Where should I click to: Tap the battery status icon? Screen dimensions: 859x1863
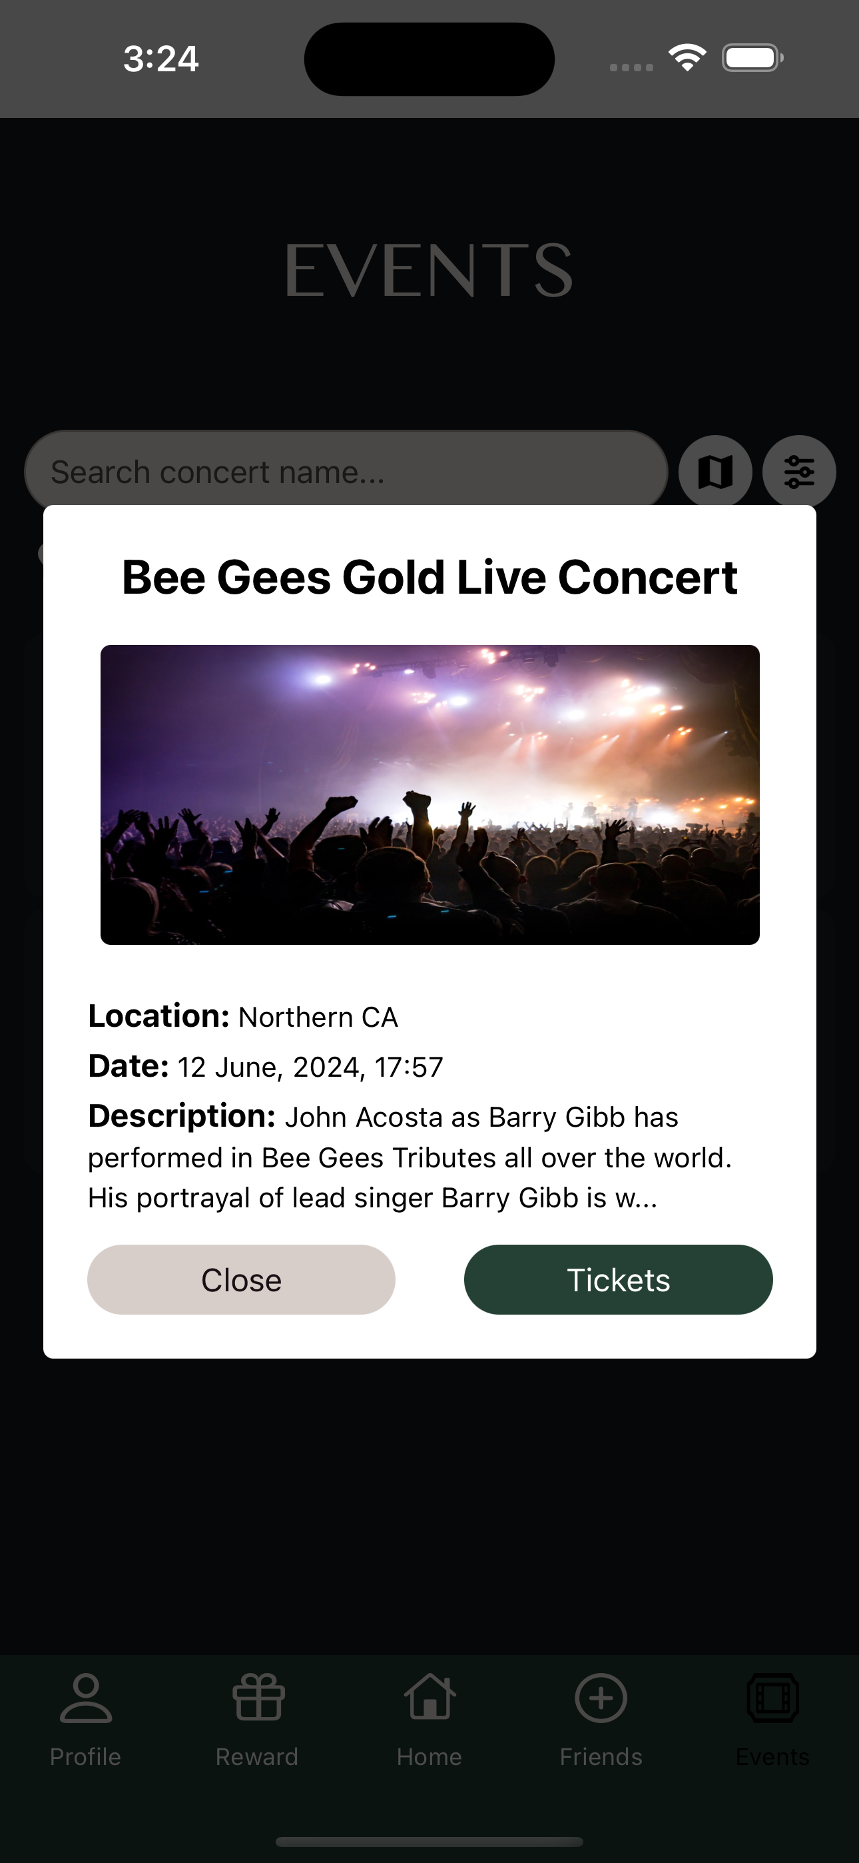pyautogui.click(x=752, y=58)
